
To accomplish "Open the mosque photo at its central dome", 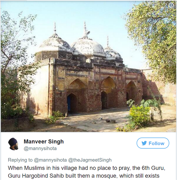I will (x=89, y=47).
